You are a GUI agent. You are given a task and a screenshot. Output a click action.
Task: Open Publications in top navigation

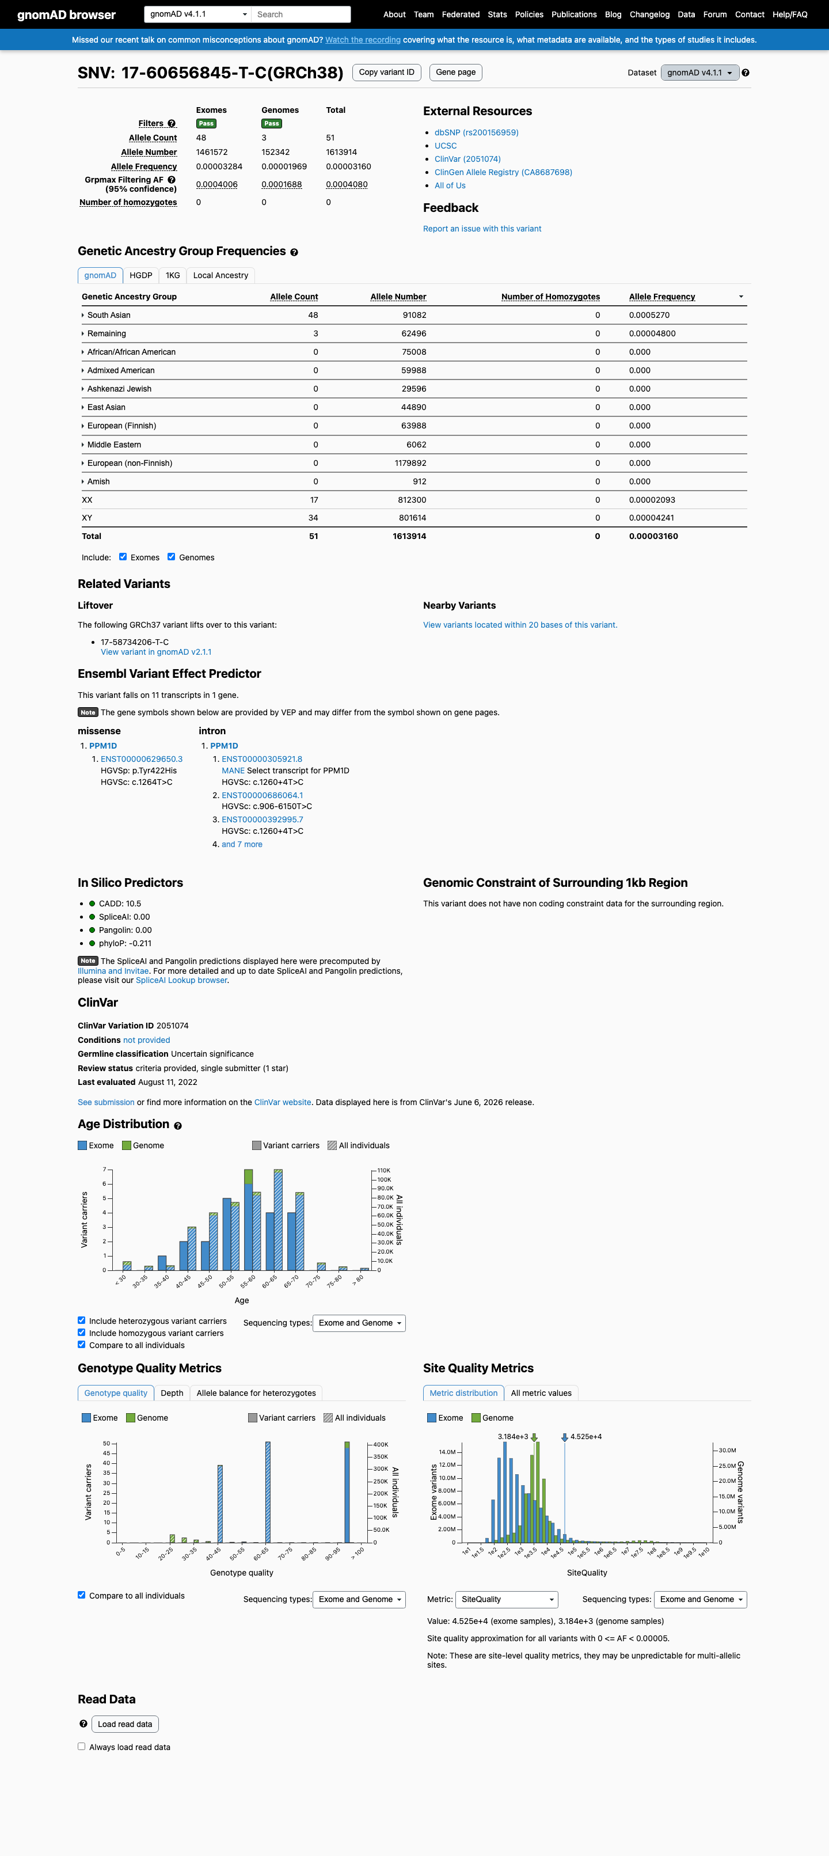tap(574, 14)
